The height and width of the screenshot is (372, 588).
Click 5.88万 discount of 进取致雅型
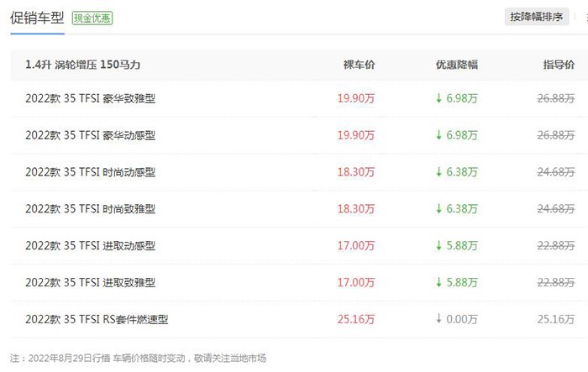click(x=462, y=282)
